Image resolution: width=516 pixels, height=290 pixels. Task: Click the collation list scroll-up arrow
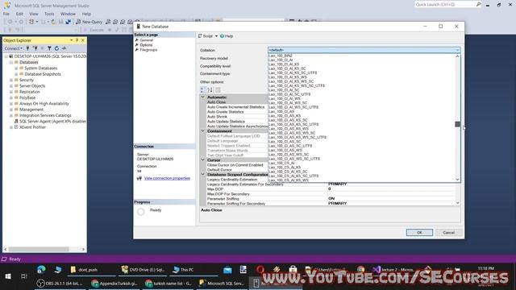(457, 56)
